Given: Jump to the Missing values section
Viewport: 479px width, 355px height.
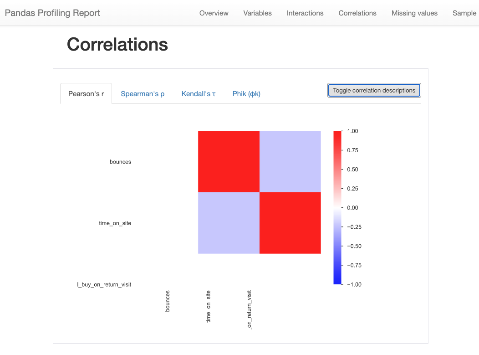Looking at the screenshot, I should (x=414, y=13).
